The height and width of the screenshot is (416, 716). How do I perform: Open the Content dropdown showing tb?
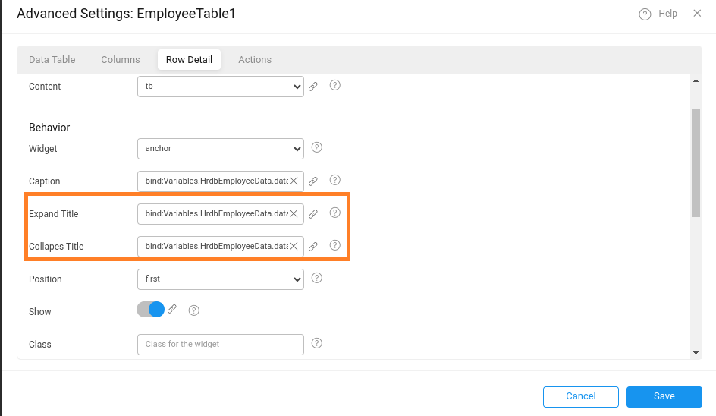point(220,87)
